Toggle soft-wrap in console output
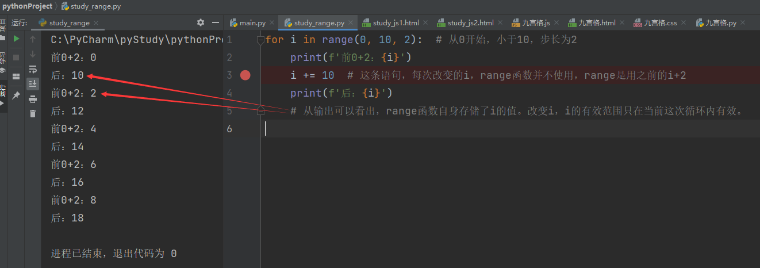This screenshot has height=268, width=760. tap(33, 69)
